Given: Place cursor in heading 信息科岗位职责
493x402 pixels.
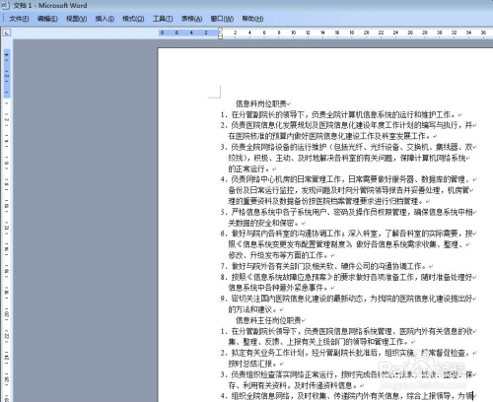Looking at the screenshot, I should pyautogui.click(x=261, y=103).
